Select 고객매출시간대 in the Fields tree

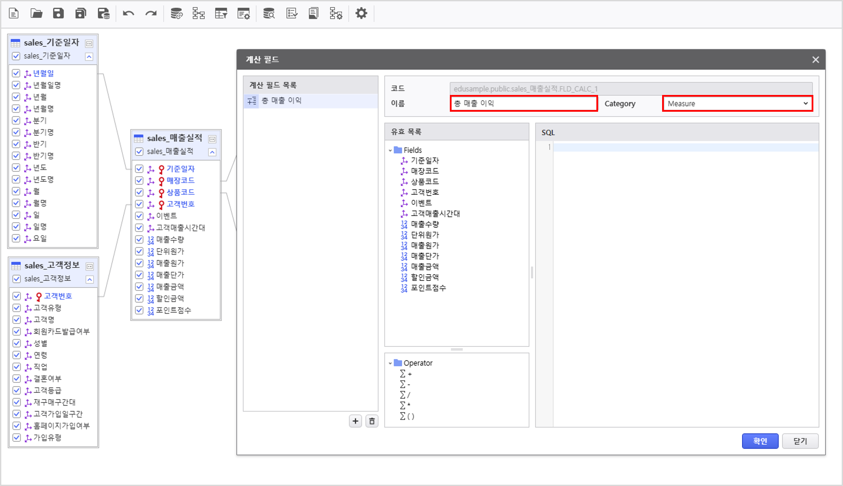435,214
